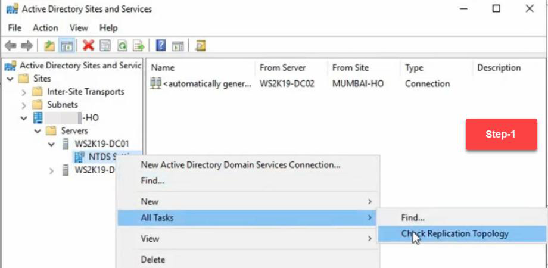The height and width of the screenshot is (268, 548).
Task: Click the -HO site building icon
Action: 38,118
